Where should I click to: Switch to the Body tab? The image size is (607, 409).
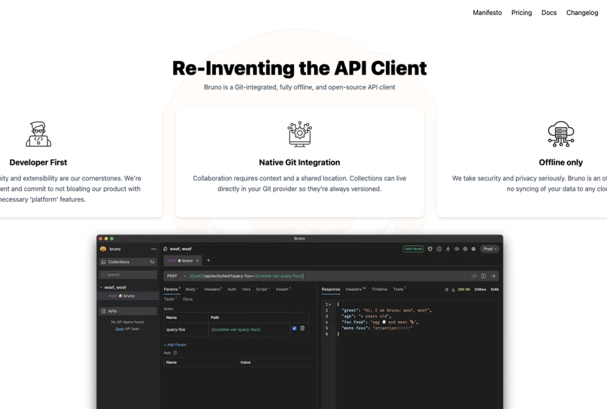(191, 289)
